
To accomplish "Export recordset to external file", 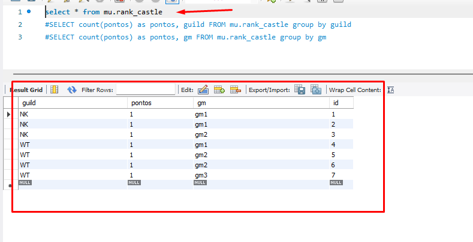I will (x=300, y=90).
